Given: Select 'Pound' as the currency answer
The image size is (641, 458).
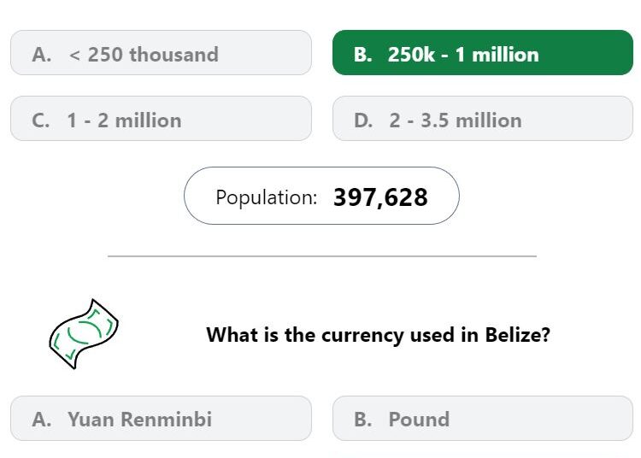Looking at the screenshot, I should [483, 419].
